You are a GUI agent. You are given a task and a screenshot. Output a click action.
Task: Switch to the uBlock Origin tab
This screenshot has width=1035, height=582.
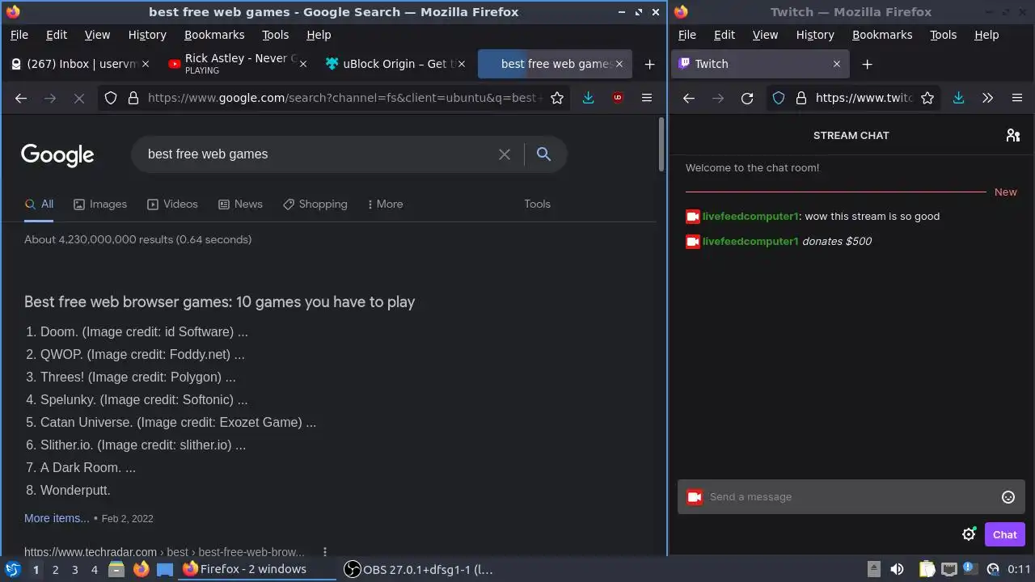395,64
